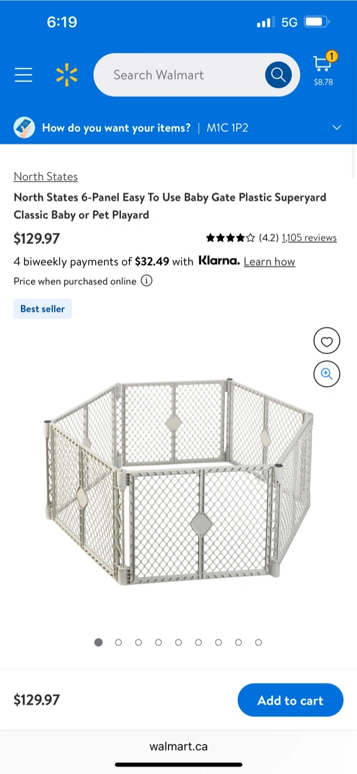
Task: Open the North States brand link
Action: (46, 177)
